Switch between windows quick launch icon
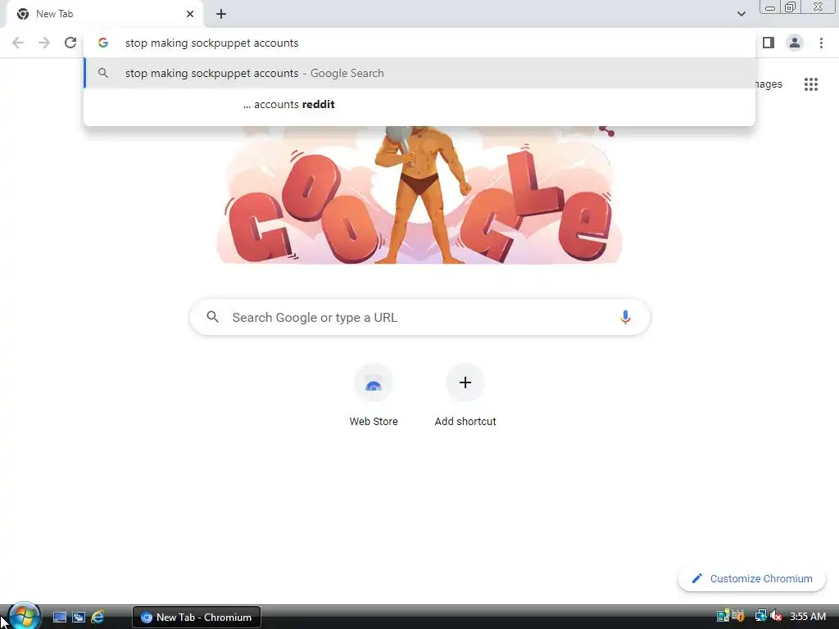 coord(79,618)
